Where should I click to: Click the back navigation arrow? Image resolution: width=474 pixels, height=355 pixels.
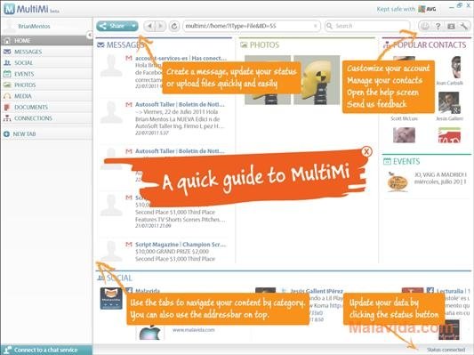click(149, 26)
